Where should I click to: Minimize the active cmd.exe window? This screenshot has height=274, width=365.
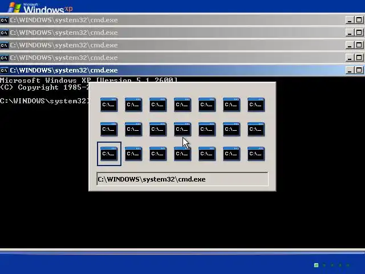[350, 70]
